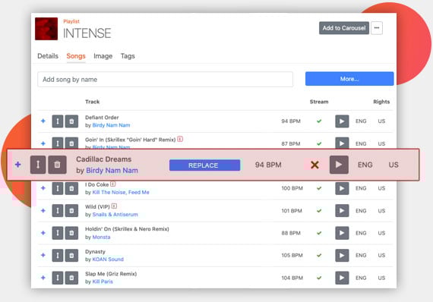
Task: Play the I Do Coke track
Action: point(342,188)
